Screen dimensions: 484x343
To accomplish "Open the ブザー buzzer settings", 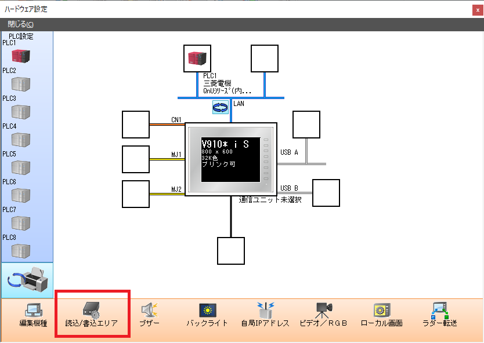I will pos(150,315).
